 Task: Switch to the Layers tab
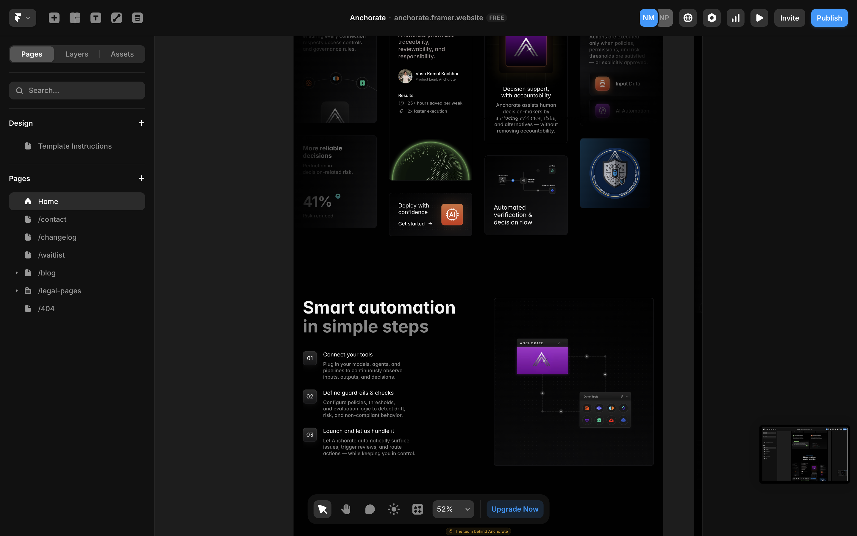coord(76,54)
